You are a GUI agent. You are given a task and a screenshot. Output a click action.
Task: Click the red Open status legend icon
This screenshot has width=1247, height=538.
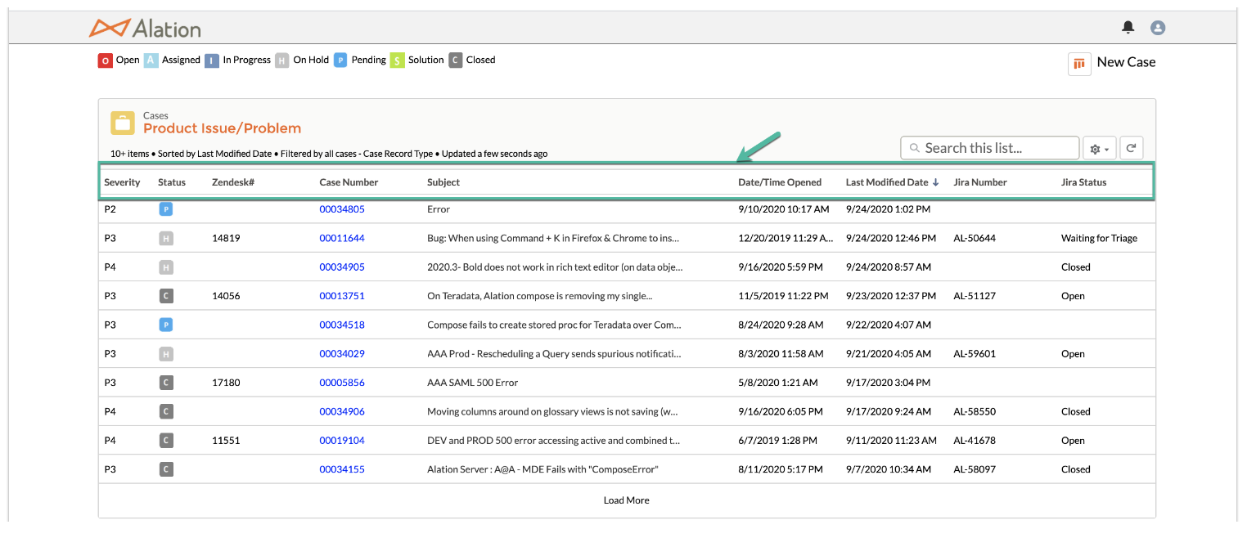pos(105,61)
